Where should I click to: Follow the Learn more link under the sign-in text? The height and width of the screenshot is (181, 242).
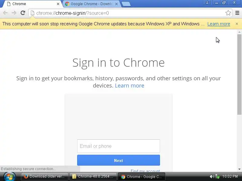coord(129,86)
